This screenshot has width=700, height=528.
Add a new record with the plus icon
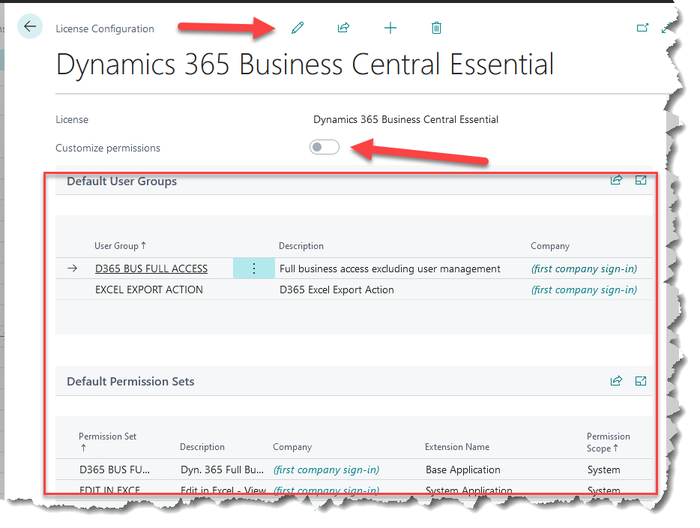point(390,28)
